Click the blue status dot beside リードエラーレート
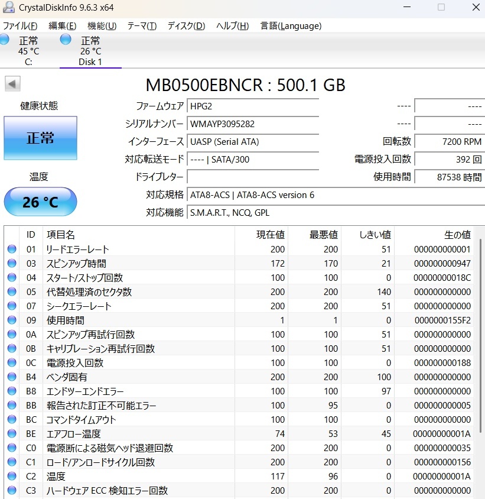Image resolution: width=485 pixels, height=499 pixels. click(x=12, y=249)
